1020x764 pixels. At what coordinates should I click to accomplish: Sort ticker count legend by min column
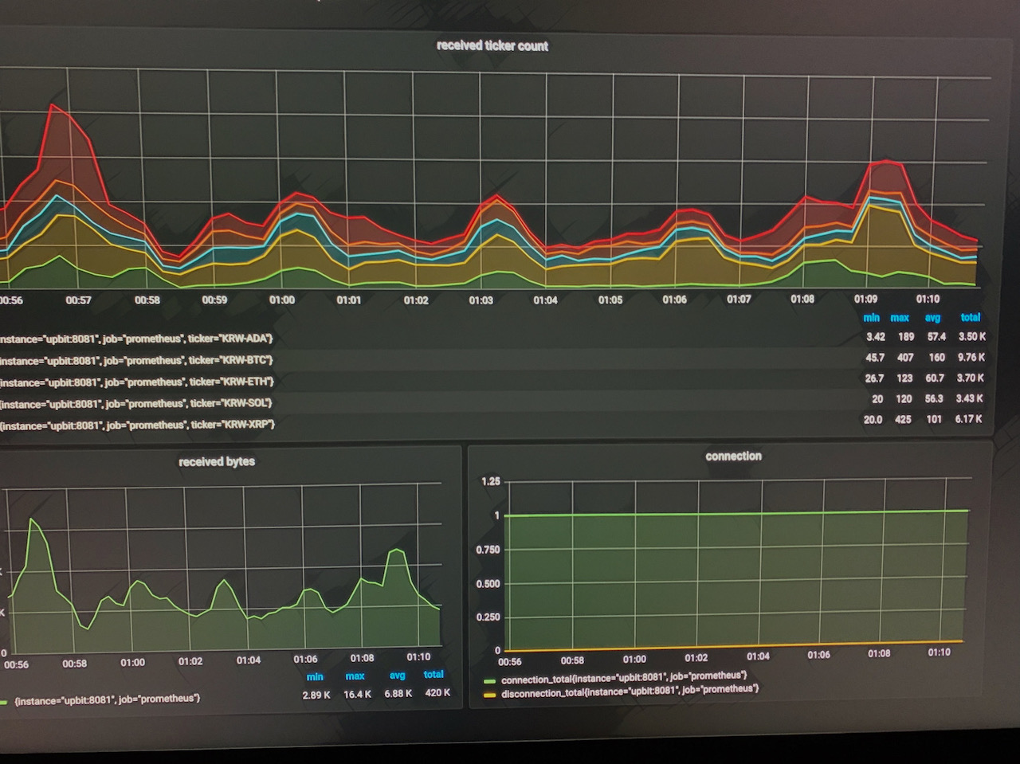(872, 317)
